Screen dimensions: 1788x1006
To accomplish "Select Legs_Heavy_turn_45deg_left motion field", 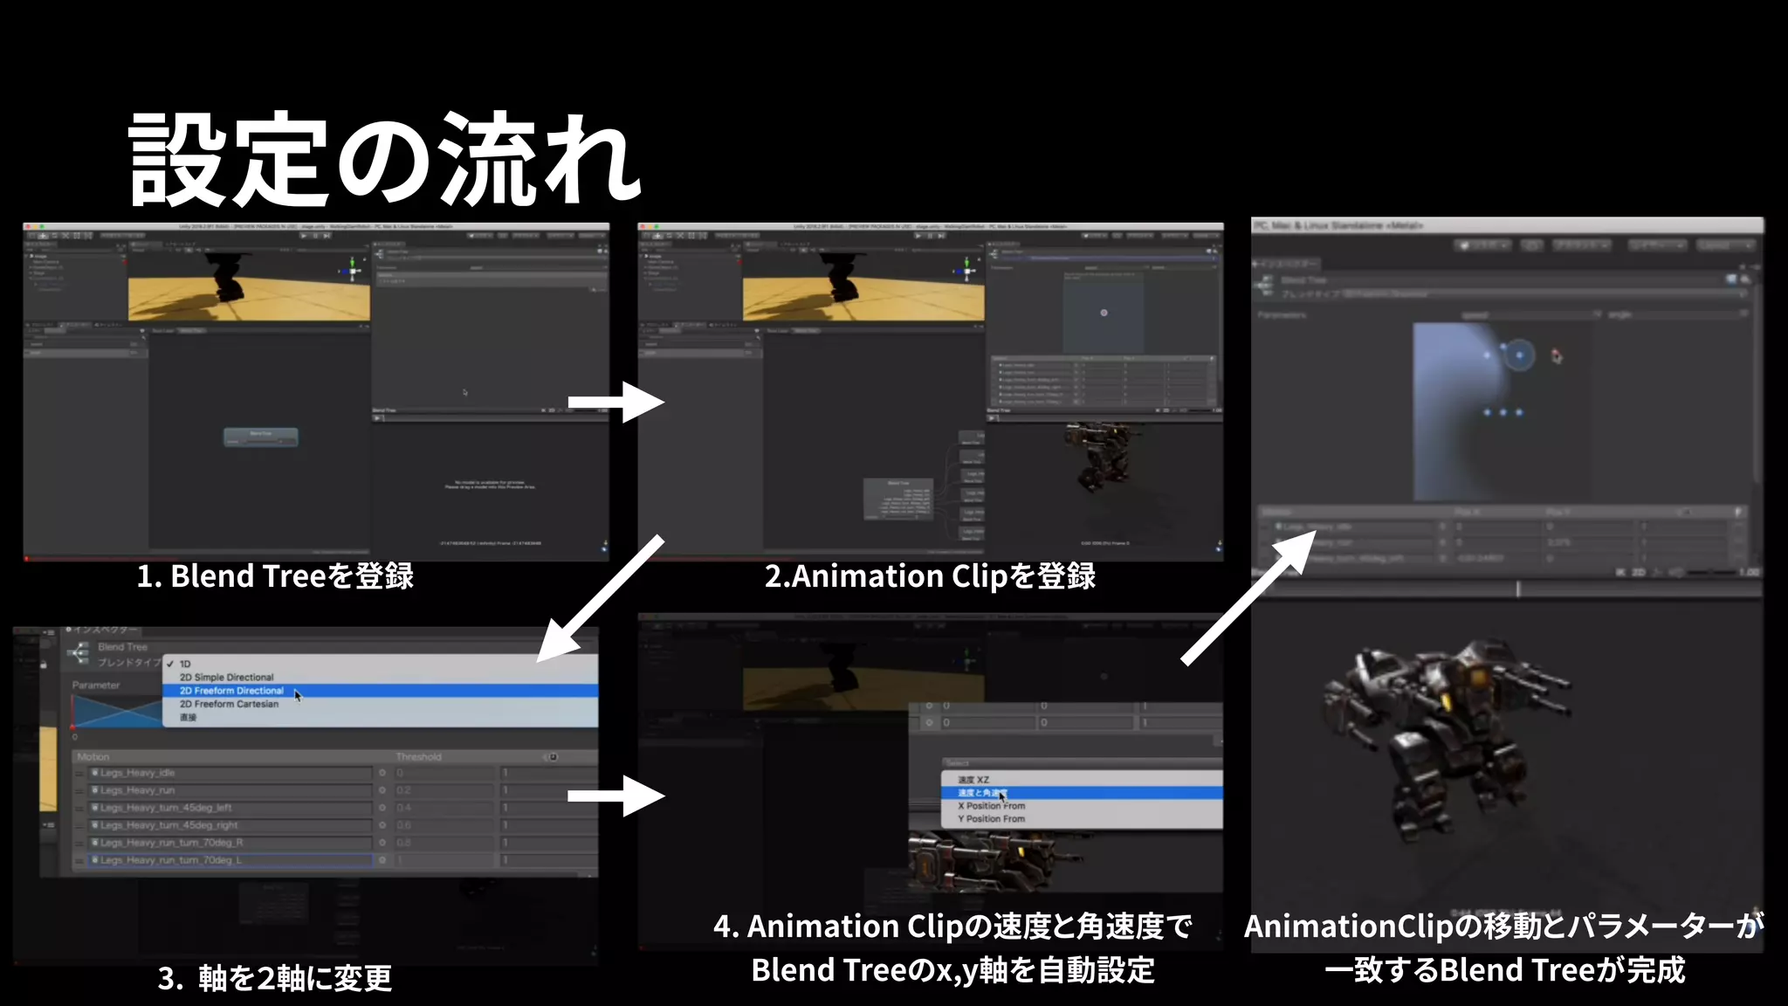I will [x=231, y=808].
